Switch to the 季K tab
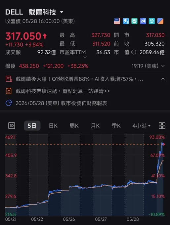 click(116, 126)
